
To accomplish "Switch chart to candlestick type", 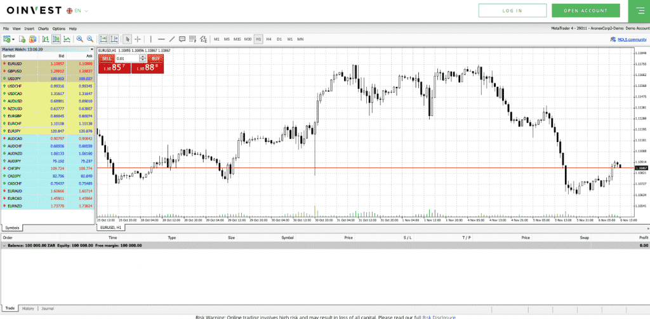I will click(x=56, y=39).
